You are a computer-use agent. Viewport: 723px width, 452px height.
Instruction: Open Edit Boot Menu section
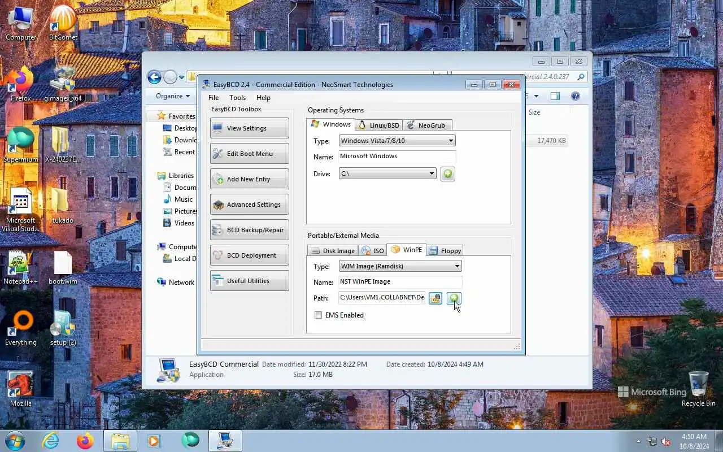[249, 154]
